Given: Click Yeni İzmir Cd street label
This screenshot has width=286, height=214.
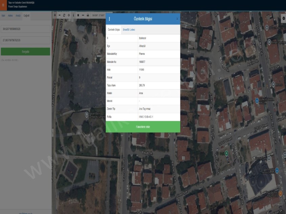Looking at the screenshot, I should 54,94.
